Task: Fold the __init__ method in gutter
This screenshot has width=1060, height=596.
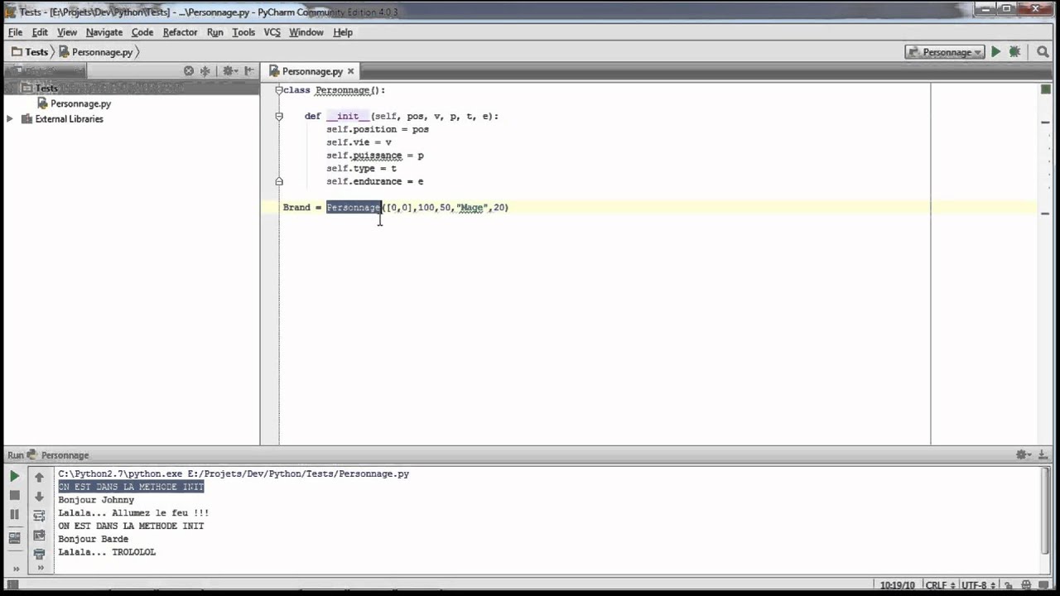Action: pyautogui.click(x=278, y=117)
